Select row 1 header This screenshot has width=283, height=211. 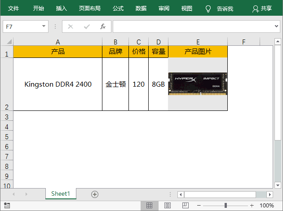click(7, 52)
